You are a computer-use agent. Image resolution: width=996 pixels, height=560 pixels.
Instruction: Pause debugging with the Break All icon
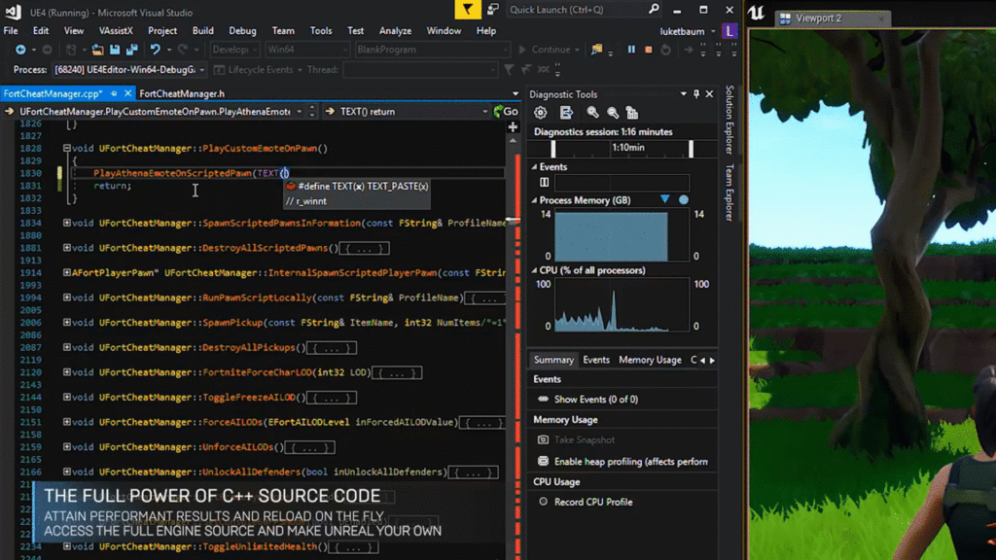click(631, 50)
